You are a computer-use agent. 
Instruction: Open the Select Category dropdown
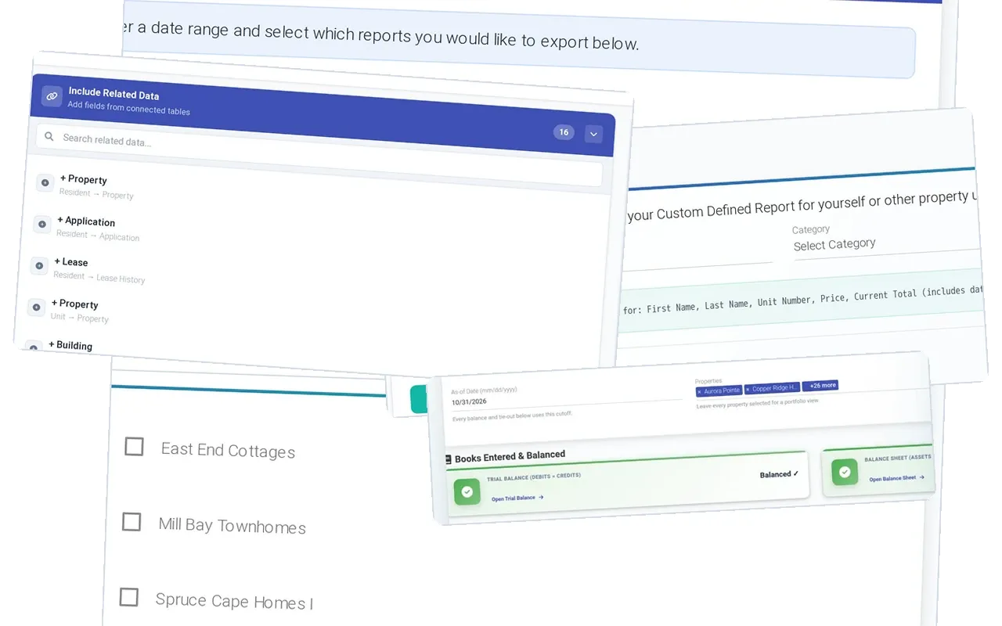click(885, 243)
